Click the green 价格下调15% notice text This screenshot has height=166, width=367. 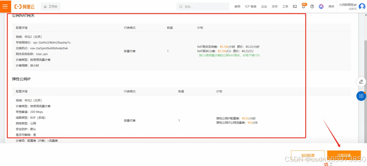229,55
